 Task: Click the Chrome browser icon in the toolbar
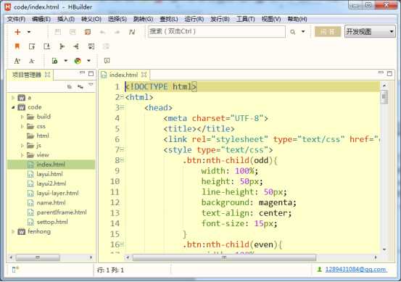click(78, 61)
